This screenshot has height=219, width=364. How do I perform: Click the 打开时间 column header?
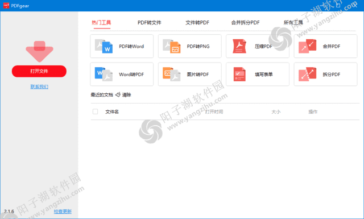click(214, 111)
